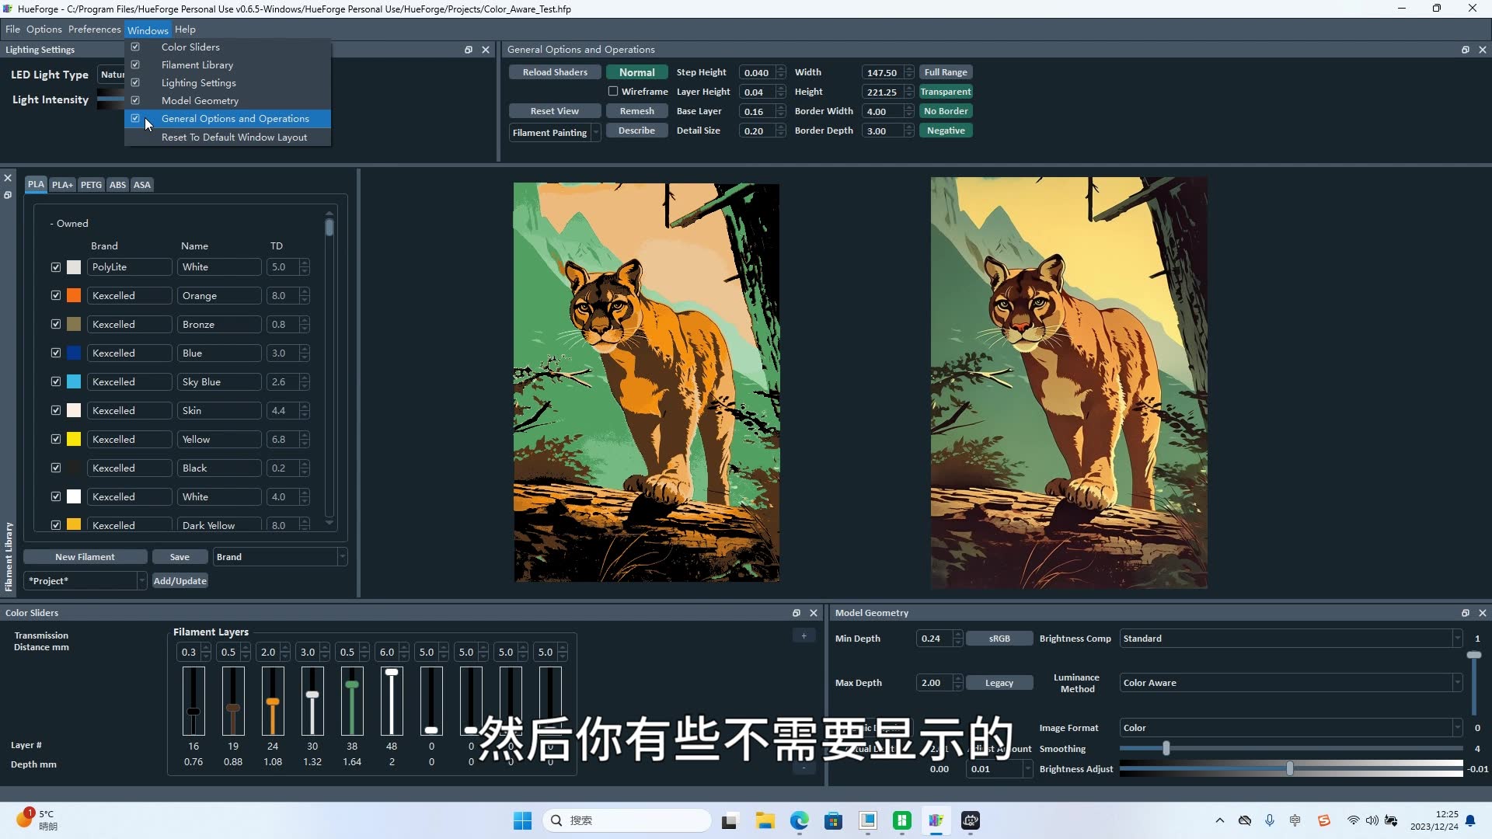Uncheck the PolyLite White filament
Image resolution: width=1492 pixels, height=839 pixels.
tap(55, 266)
